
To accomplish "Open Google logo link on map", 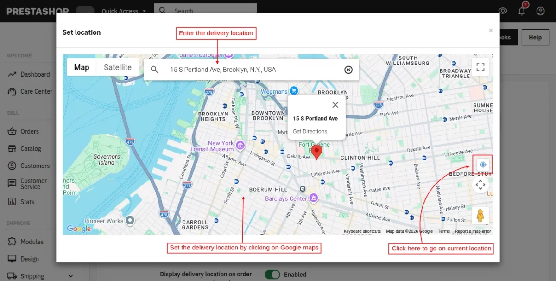I will click(79, 229).
